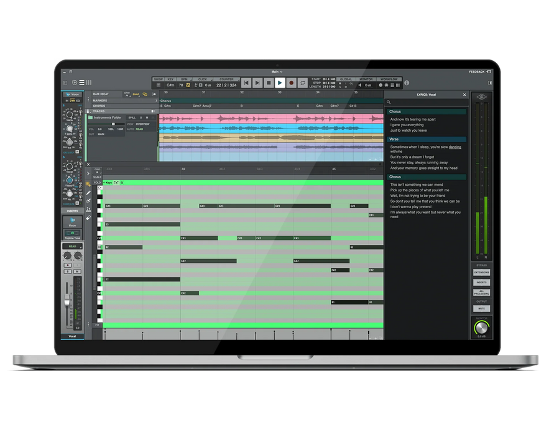The image size is (554, 435).
Task: Click the mixer icon next to Keys label
Action: (116, 183)
